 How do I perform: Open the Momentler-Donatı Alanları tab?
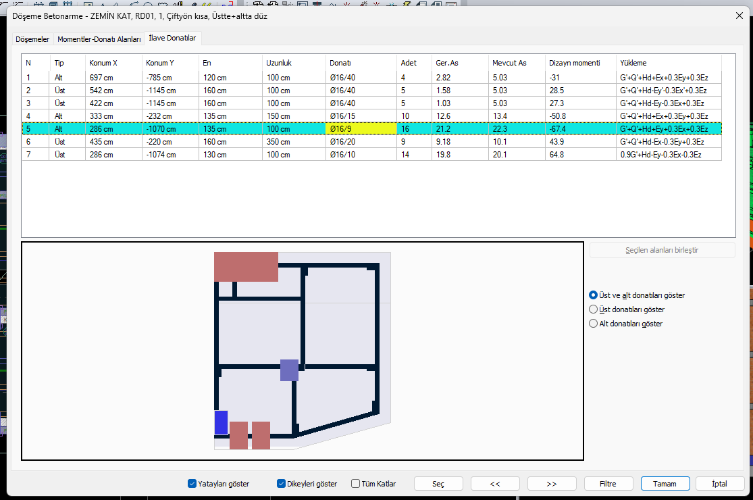(x=99, y=39)
